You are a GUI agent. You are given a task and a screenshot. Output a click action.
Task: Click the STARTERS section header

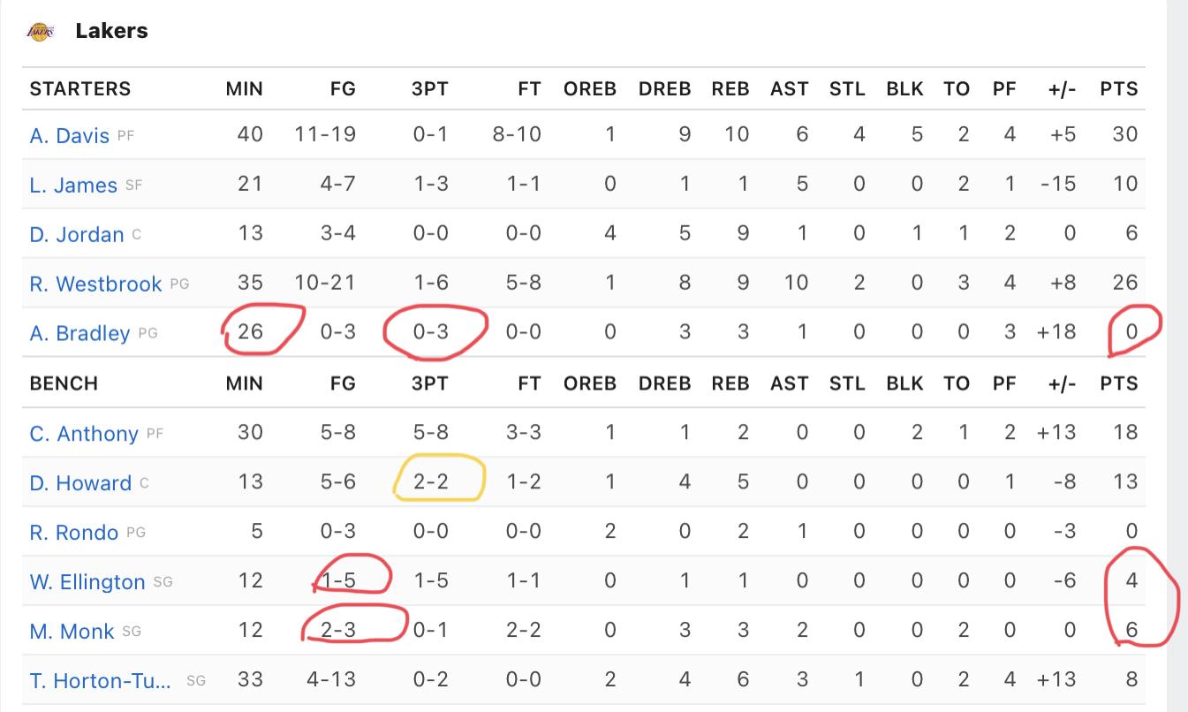(x=80, y=88)
